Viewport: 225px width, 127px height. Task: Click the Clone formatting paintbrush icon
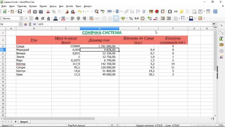(x=67, y=12)
